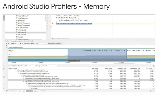The image size is (158, 95).
Task: Open the Allocation Tracking Full dropdown
Action: point(41,43)
